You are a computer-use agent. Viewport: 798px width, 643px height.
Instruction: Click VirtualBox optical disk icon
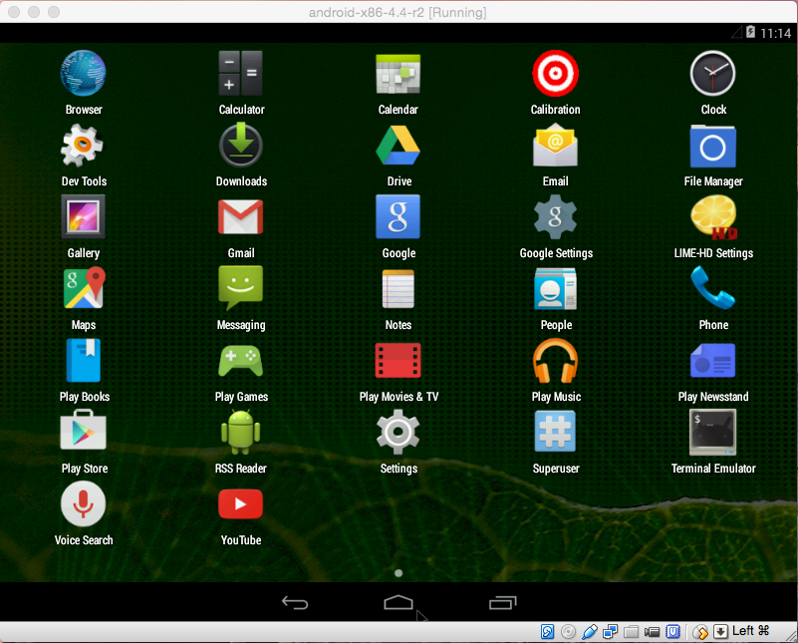(x=569, y=632)
